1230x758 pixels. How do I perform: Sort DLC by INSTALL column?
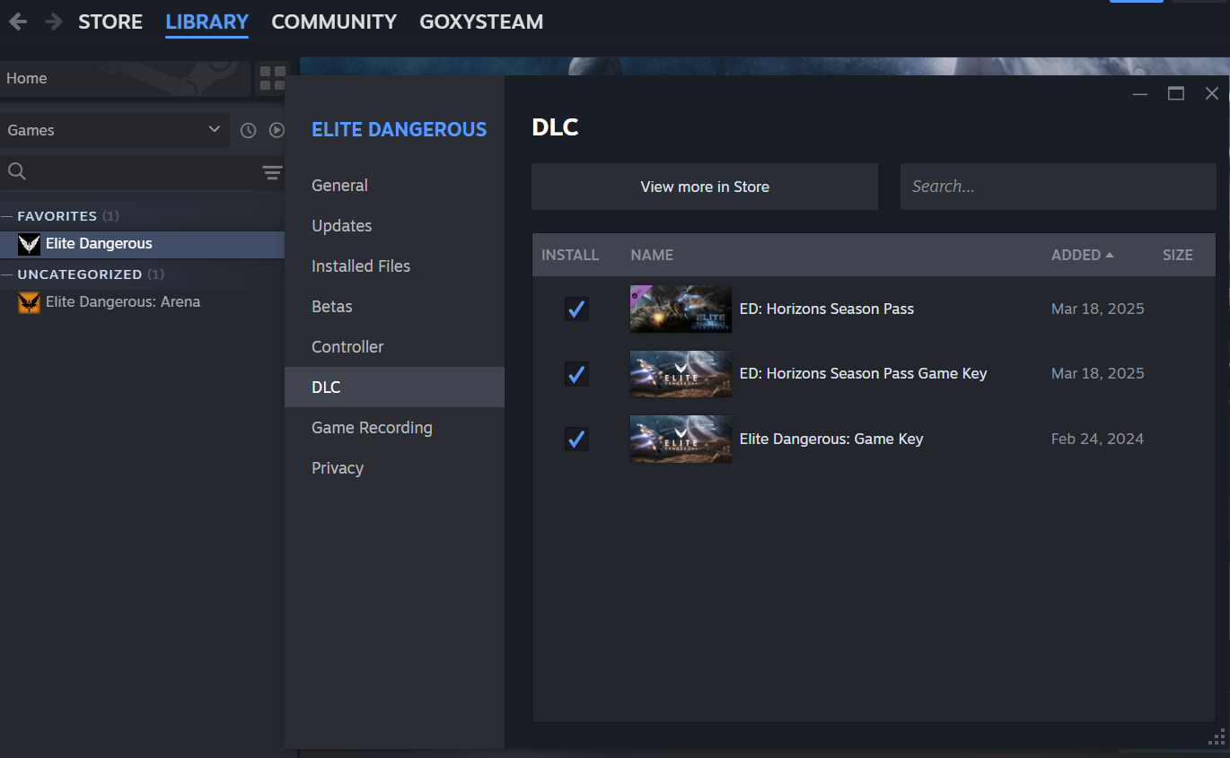pyautogui.click(x=570, y=255)
